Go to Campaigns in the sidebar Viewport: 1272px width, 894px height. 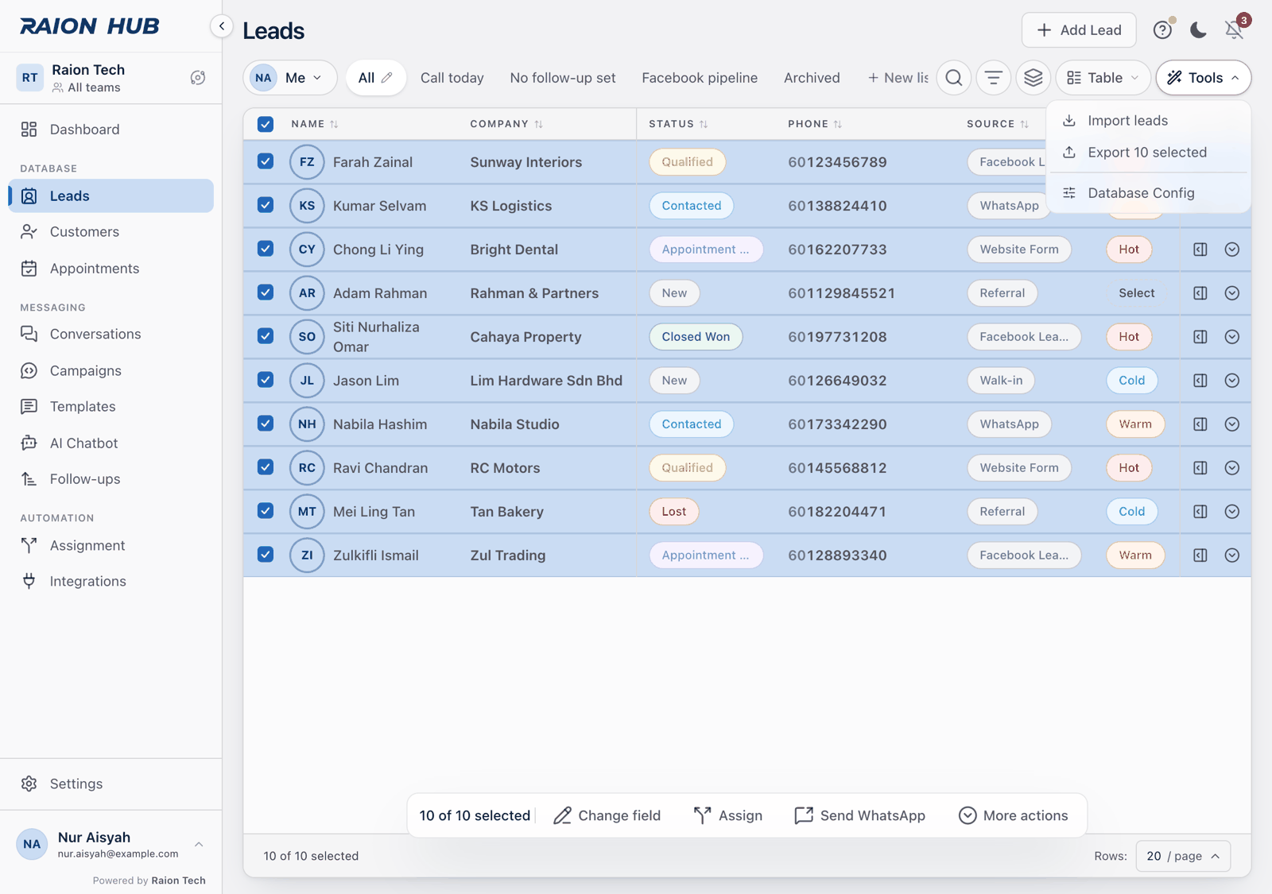click(x=111, y=370)
